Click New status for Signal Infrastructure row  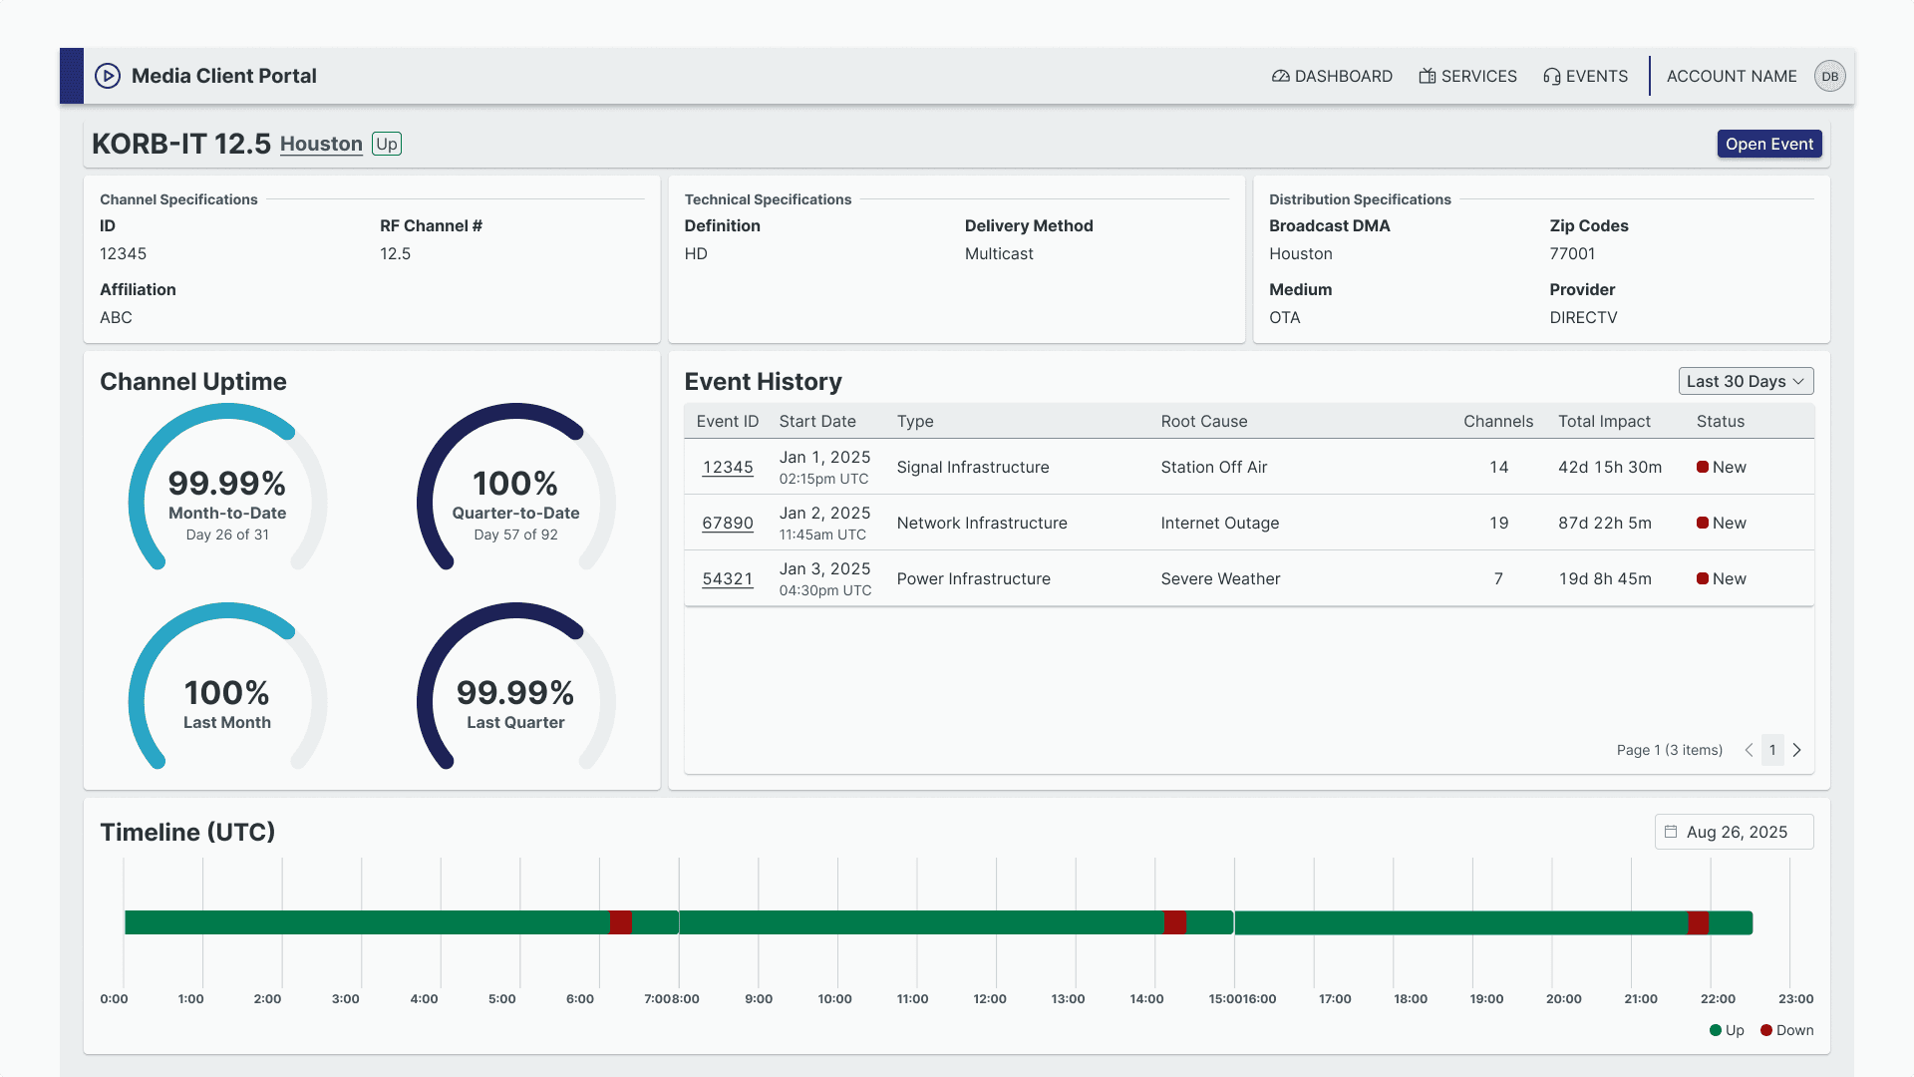(1722, 467)
